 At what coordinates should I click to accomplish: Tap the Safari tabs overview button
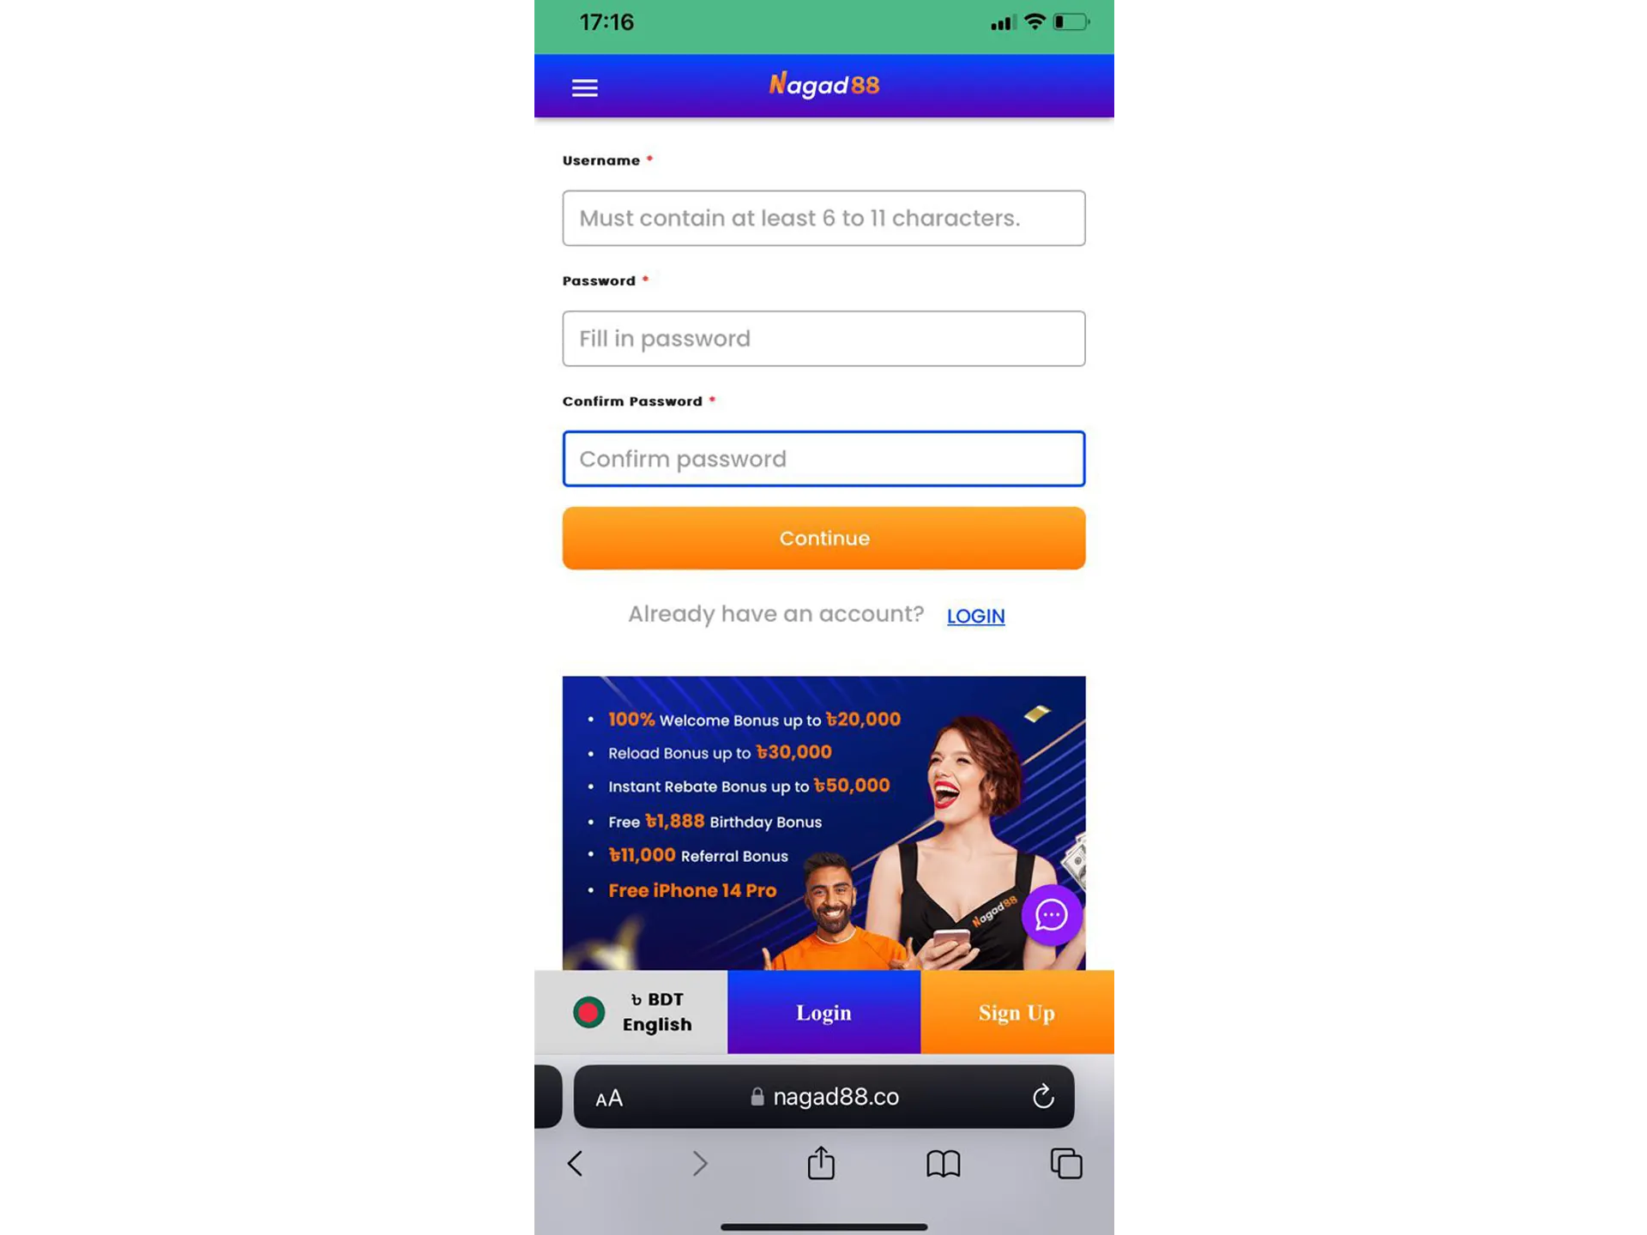(x=1067, y=1164)
